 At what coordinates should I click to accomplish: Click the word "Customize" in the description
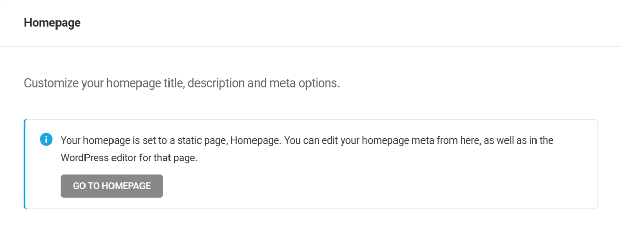(51, 83)
